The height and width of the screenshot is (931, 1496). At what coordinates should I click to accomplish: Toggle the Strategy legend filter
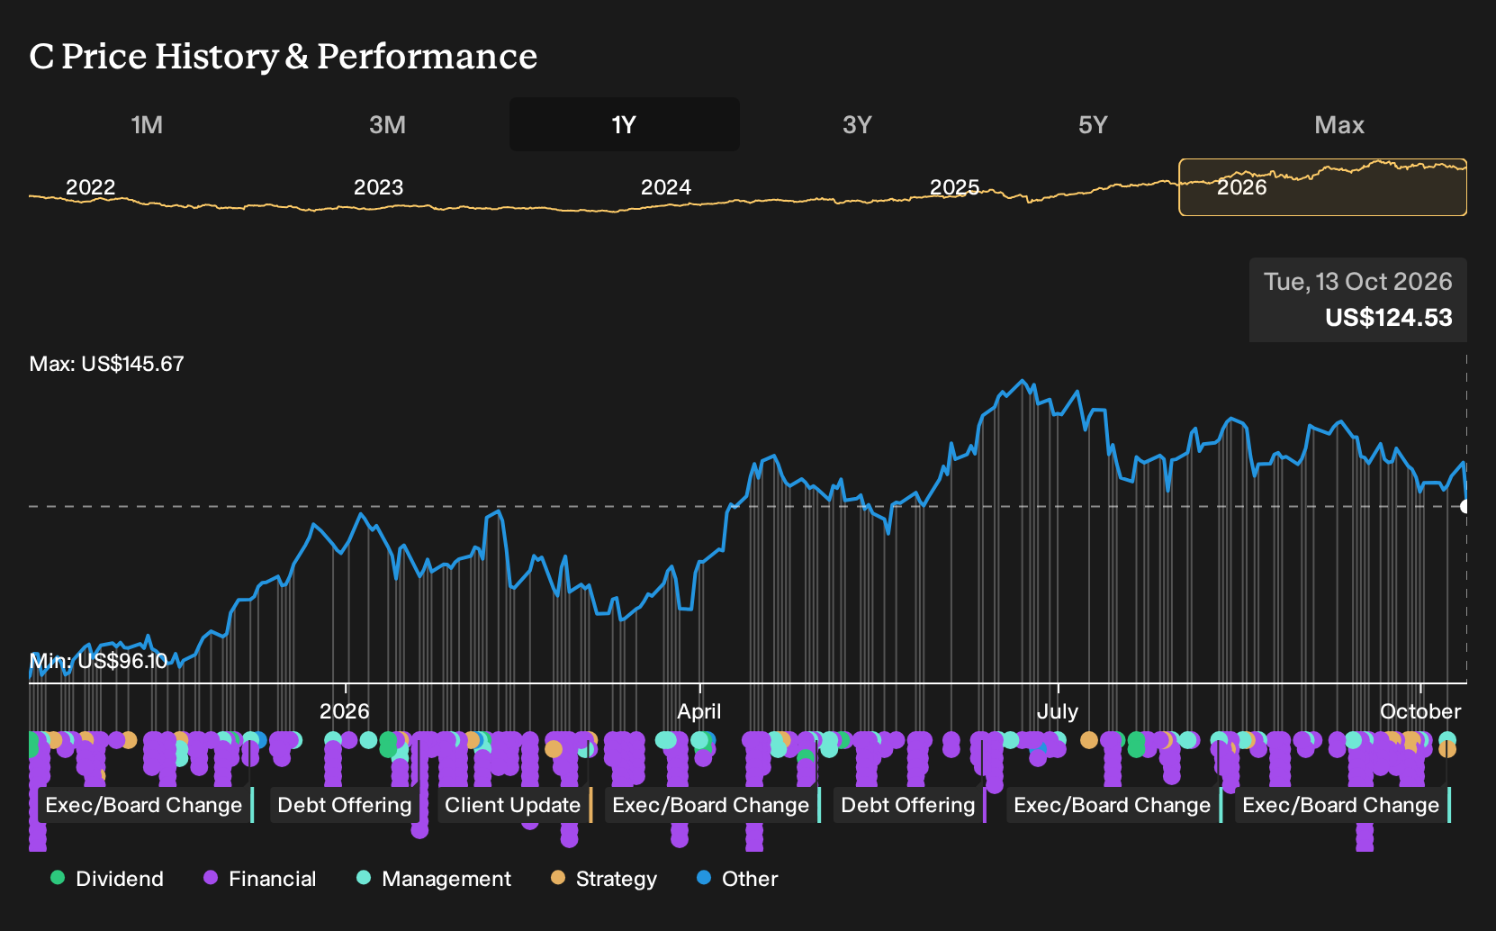604,879
